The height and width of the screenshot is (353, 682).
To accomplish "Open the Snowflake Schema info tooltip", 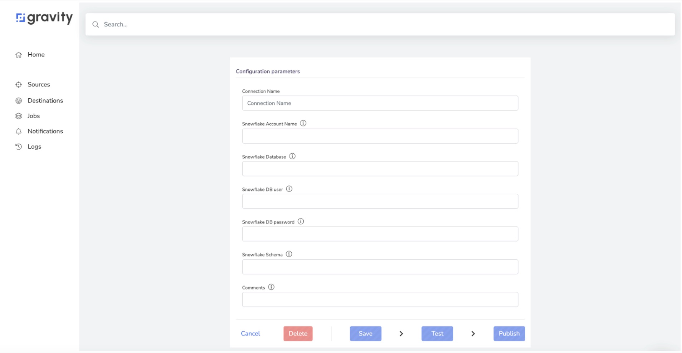I will pyautogui.click(x=289, y=254).
